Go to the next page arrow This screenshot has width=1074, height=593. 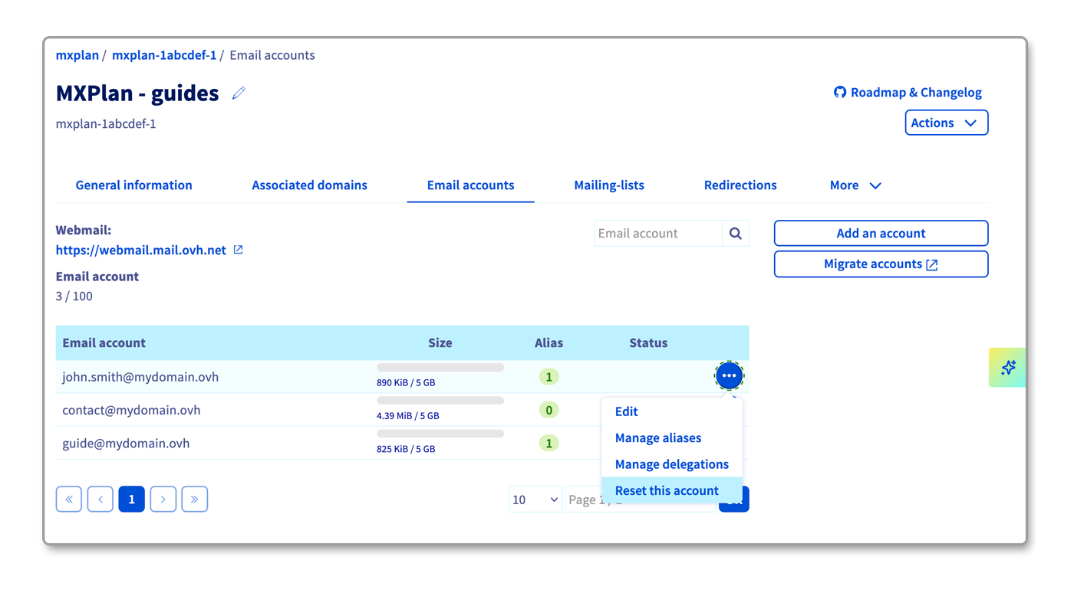[163, 500]
